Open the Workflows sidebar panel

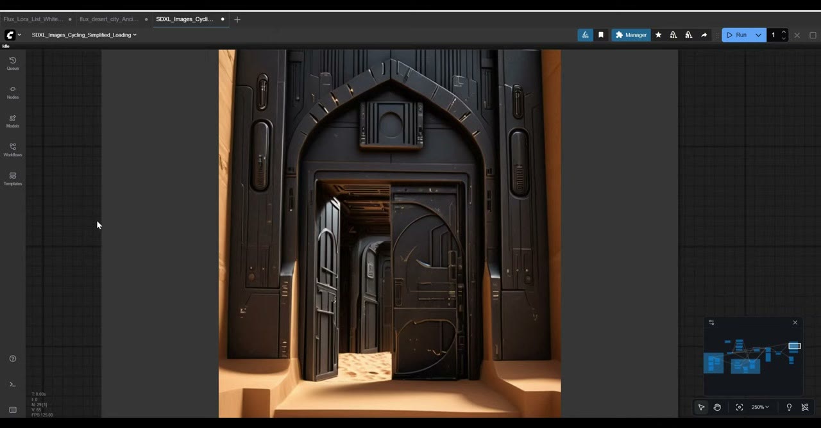pos(12,150)
